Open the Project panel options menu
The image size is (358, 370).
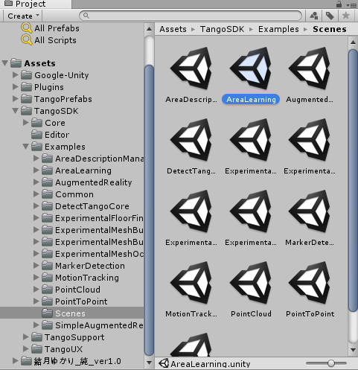click(x=351, y=4)
